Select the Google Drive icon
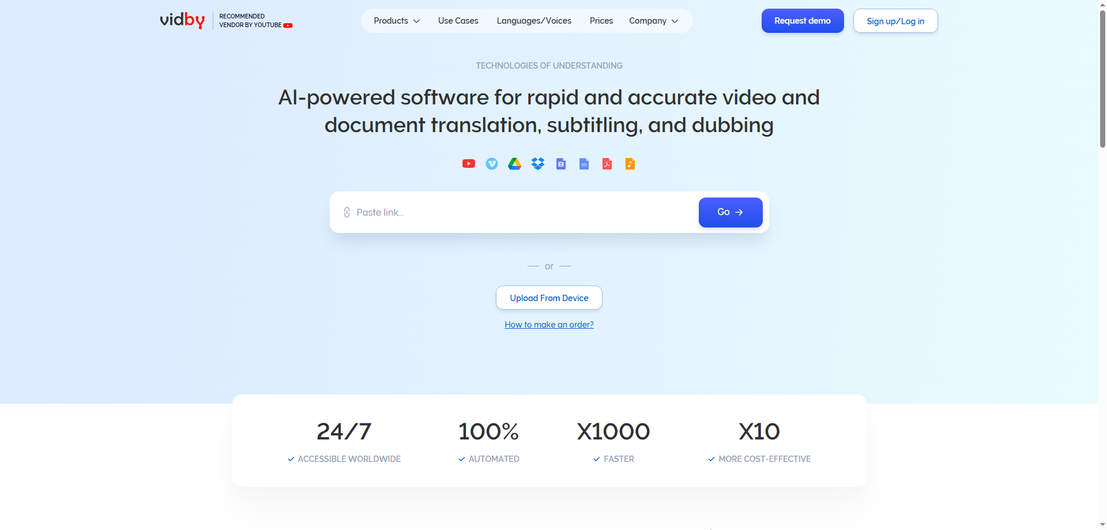 coord(514,164)
